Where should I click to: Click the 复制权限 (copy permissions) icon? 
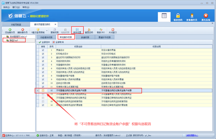pyautogui.click(x=55, y=29)
